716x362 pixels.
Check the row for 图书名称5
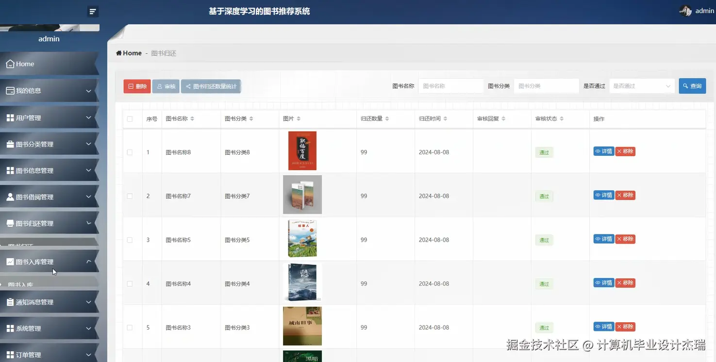(130, 240)
